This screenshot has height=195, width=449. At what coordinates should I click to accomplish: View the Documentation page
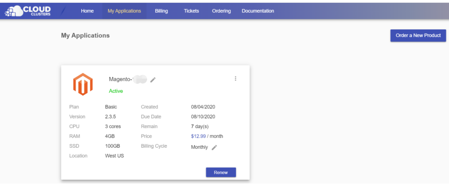tap(258, 11)
